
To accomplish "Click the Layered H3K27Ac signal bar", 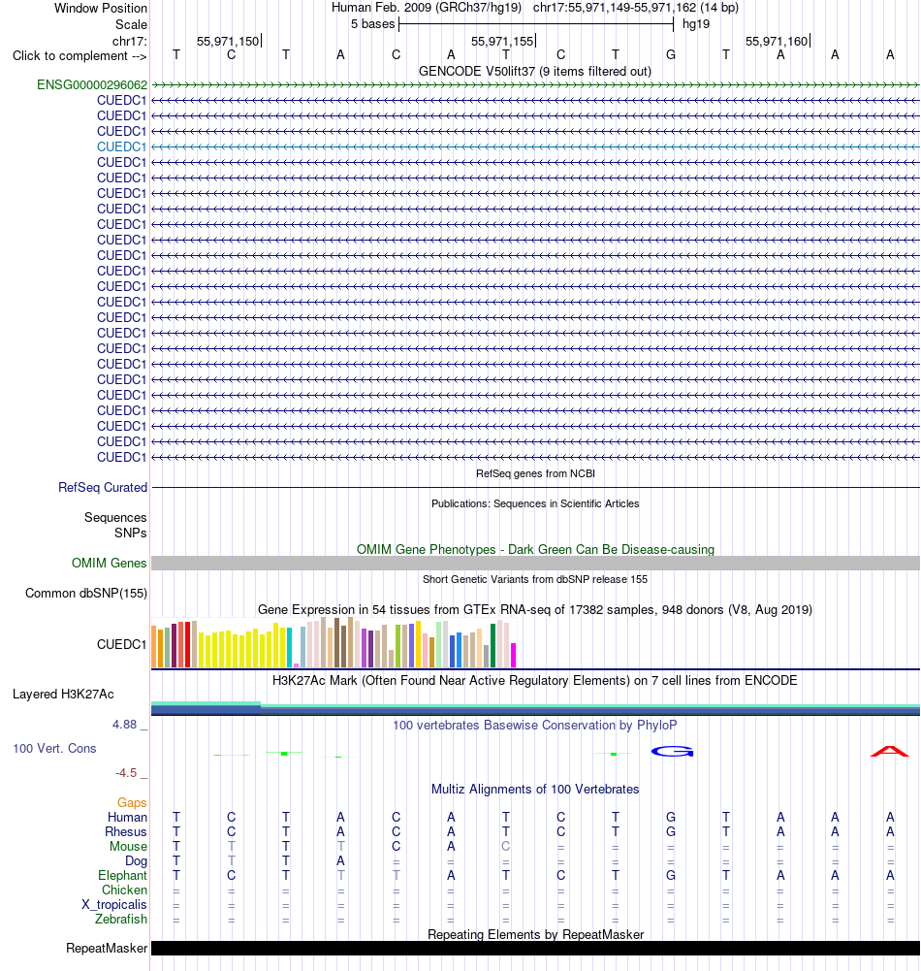I will tap(535, 710).
